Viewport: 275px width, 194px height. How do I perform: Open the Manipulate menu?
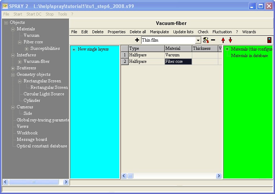click(159, 32)
